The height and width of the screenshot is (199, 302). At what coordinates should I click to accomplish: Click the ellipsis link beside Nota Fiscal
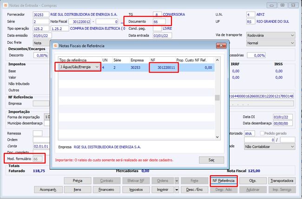[x=122, y=23]
